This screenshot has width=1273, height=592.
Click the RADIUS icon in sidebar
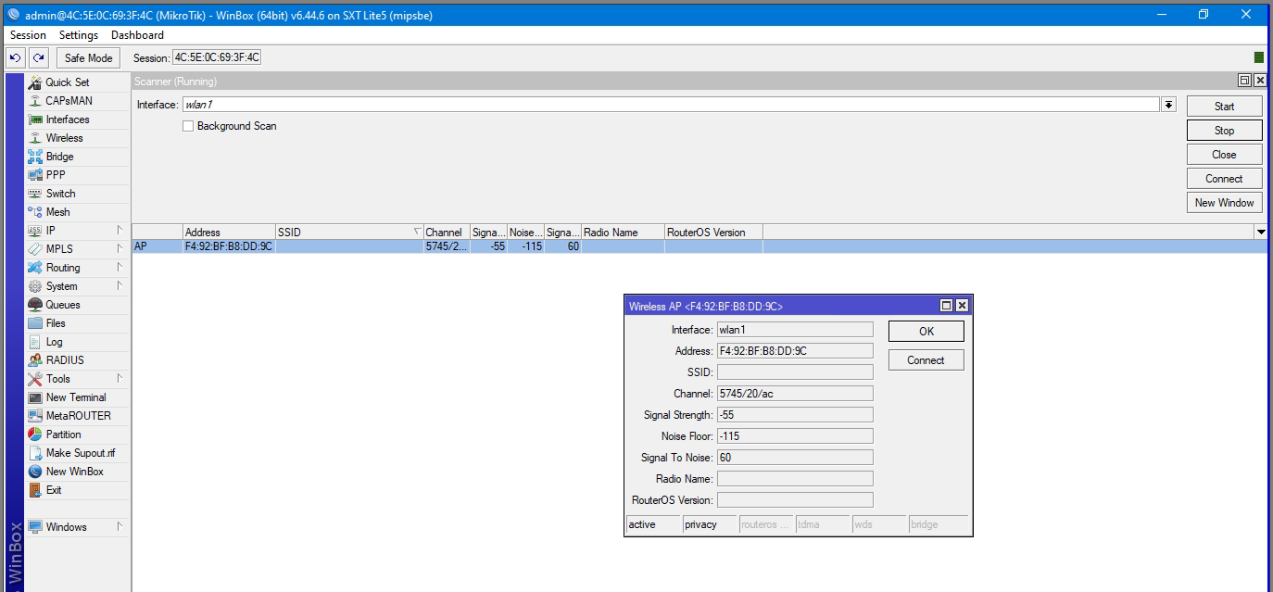tap(35, 360)
